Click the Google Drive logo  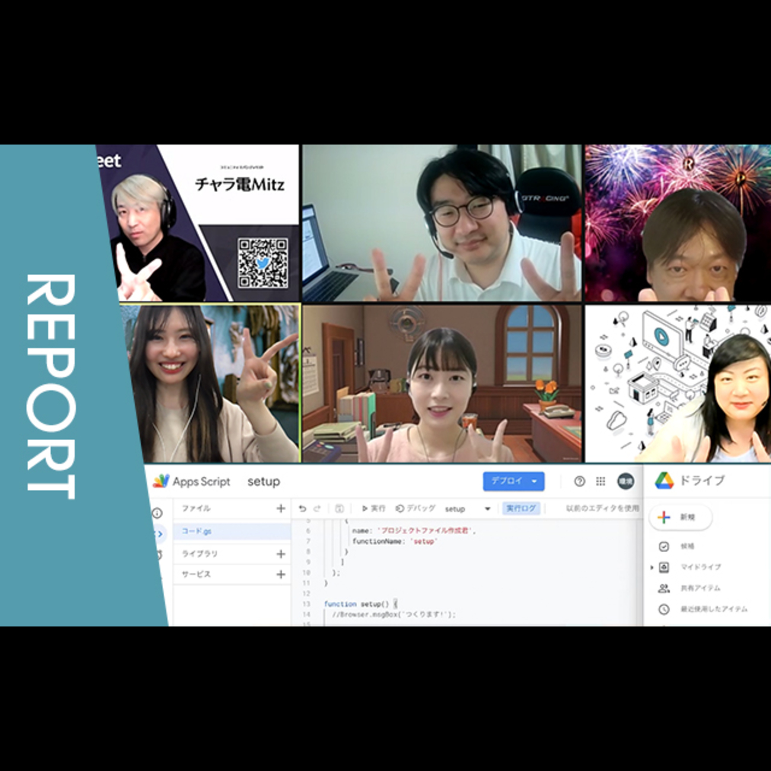click(x=664, y=480)
